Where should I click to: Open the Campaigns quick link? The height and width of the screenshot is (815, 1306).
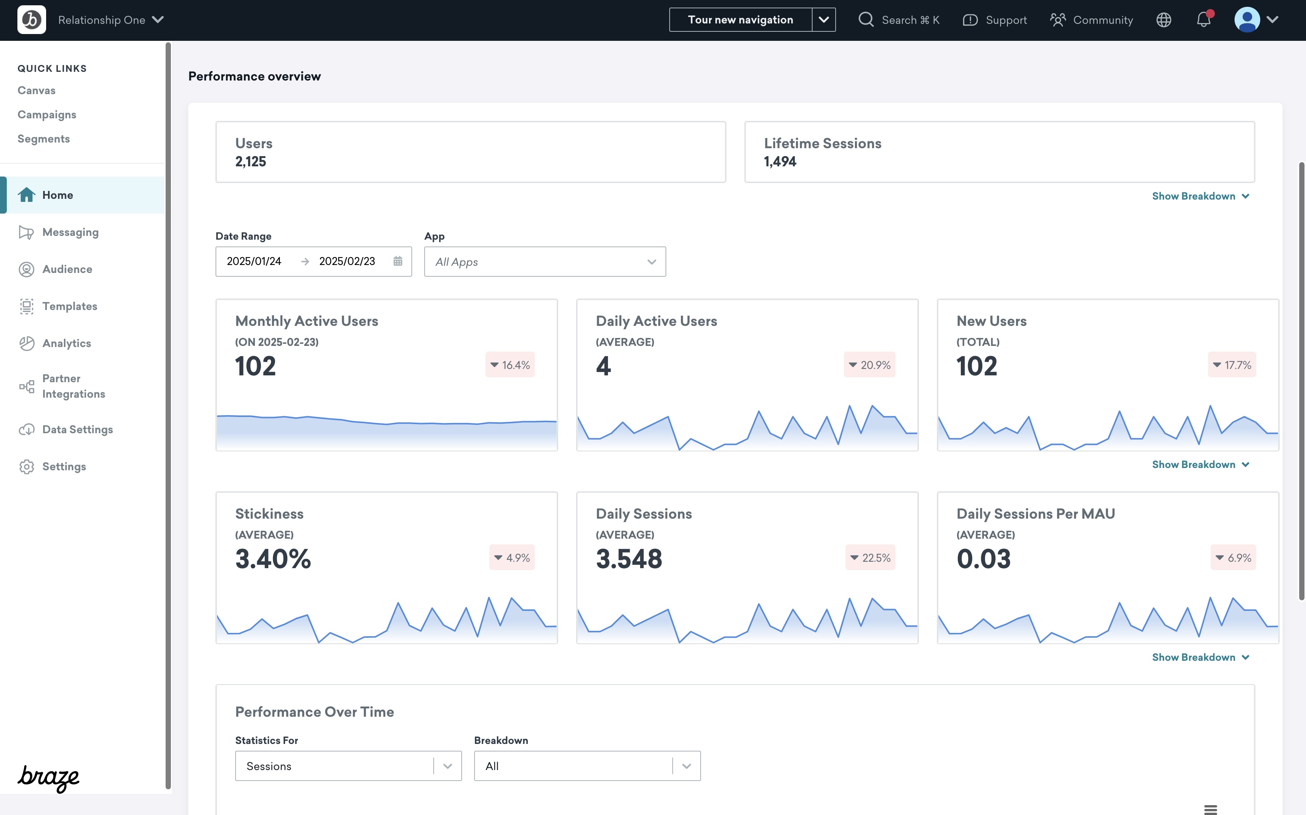[x=47, y=115]
